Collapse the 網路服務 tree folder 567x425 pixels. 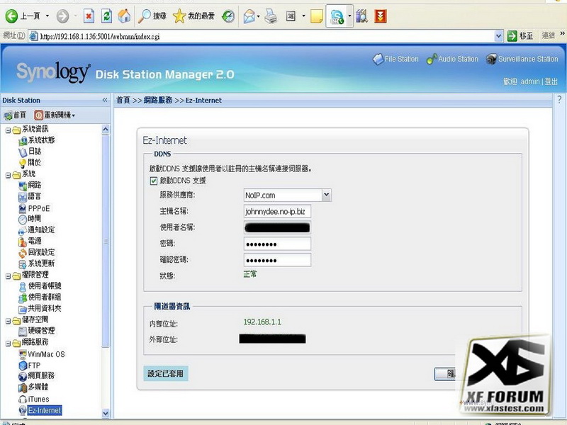pyautogui.click(x=8, y=344)
